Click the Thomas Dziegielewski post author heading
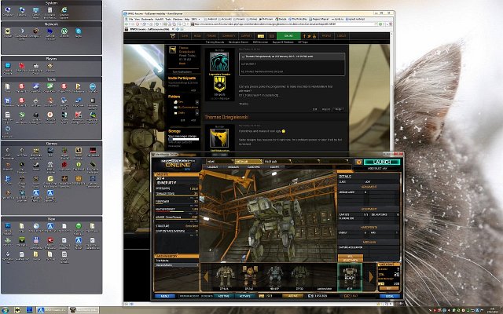The height and width of the screenshot is (314, 503). tap(226, 117)
